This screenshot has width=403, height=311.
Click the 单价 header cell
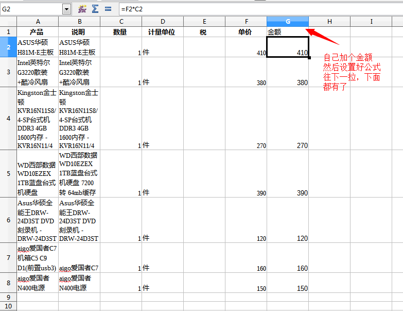point(246,32)
